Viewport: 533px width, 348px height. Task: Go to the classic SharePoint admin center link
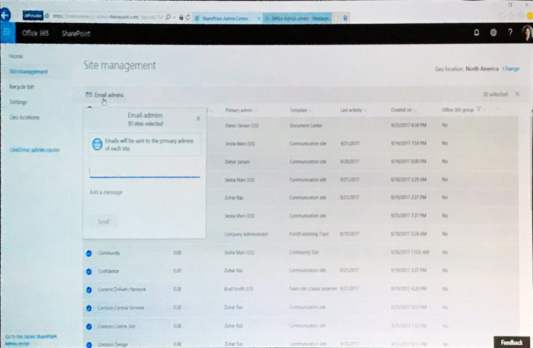coord(31,340)
